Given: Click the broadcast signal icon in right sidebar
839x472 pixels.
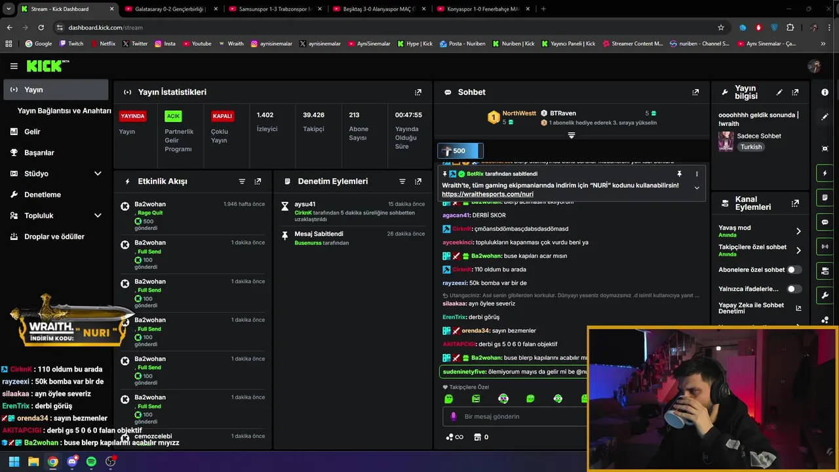Looking at the screenshot, I should point(825,246).
